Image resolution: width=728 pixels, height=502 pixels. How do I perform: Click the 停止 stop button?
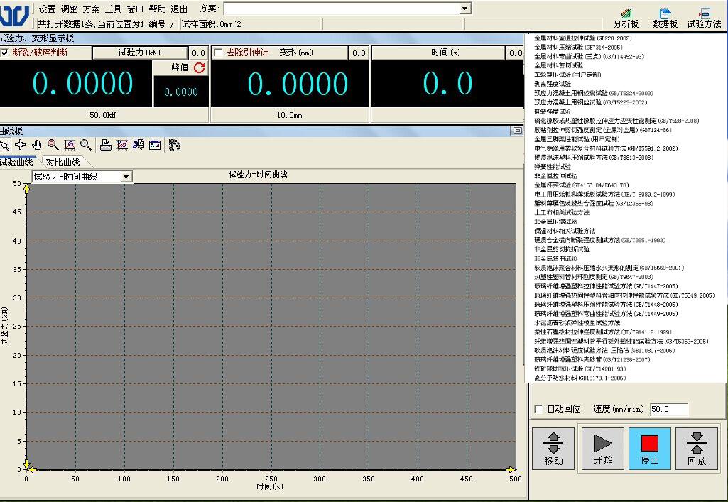[650, 449]
